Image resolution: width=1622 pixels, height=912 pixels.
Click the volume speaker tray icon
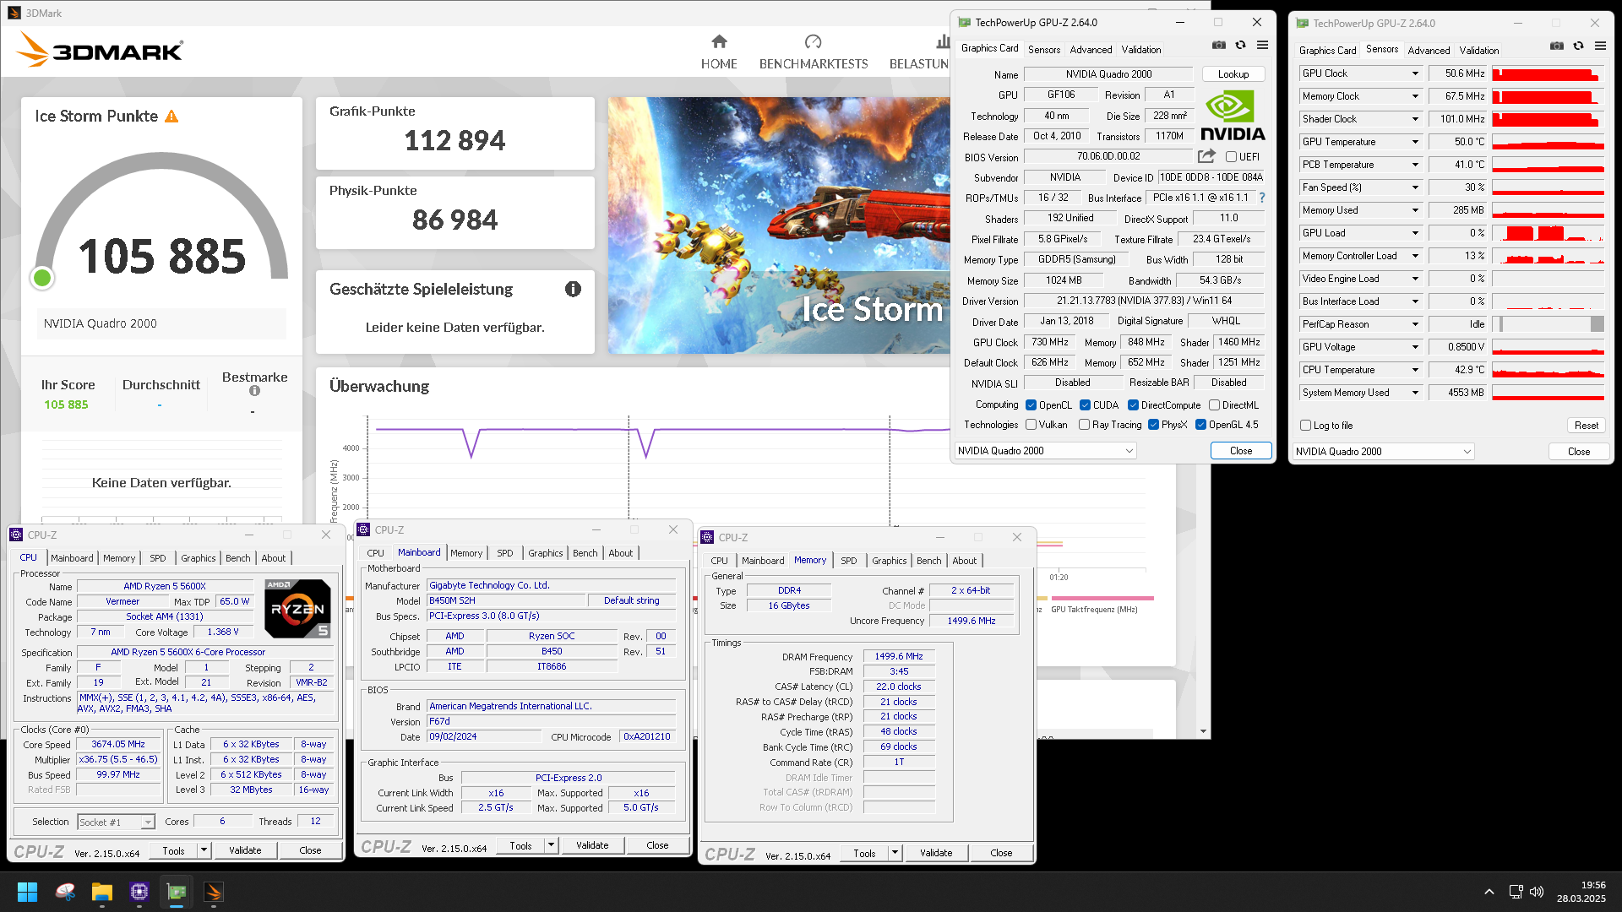tap(1537, 892)
